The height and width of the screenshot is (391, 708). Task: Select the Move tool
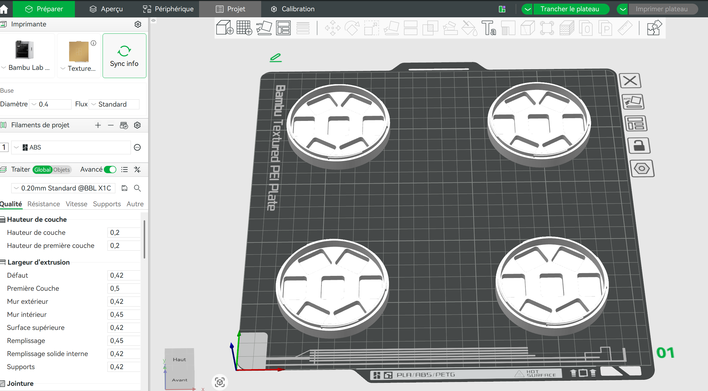(x=333, y=28)
